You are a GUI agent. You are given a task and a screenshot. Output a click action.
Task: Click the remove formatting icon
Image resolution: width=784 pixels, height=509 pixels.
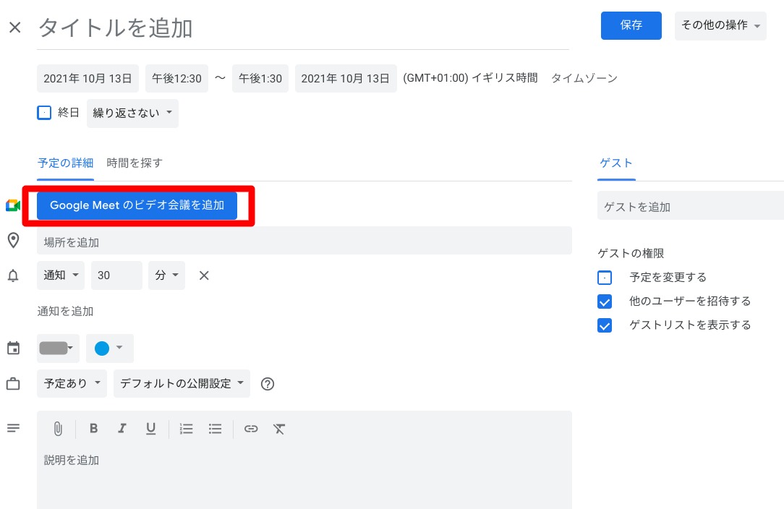[279, 429]
